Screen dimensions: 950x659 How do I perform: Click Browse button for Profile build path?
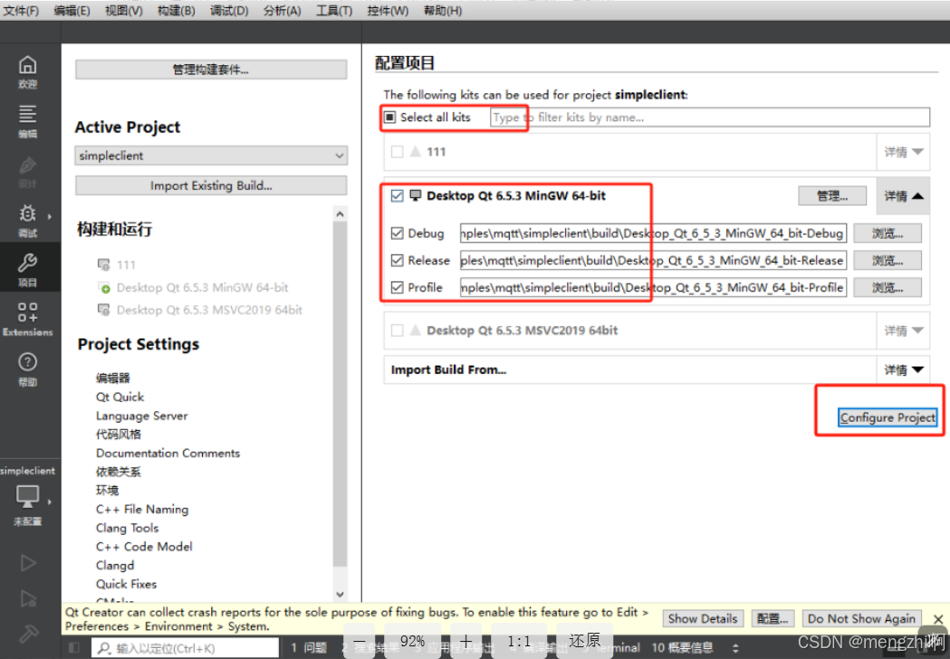coord(887,287)
